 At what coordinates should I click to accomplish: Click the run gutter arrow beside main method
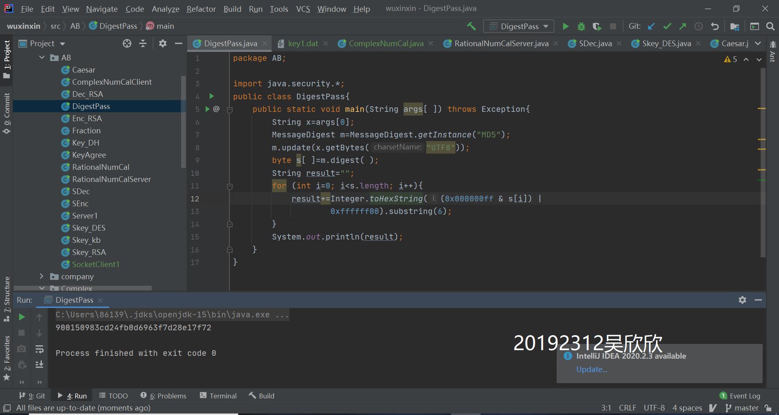click(x=207, y=109)
